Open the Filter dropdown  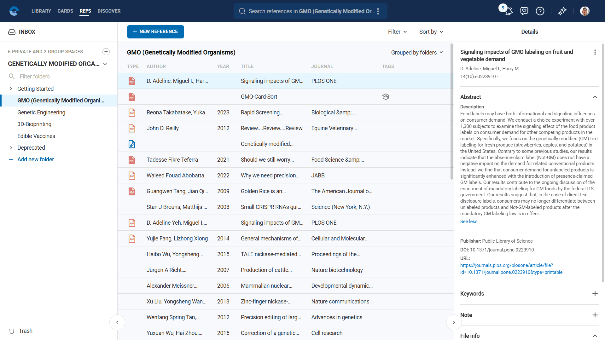397,32
